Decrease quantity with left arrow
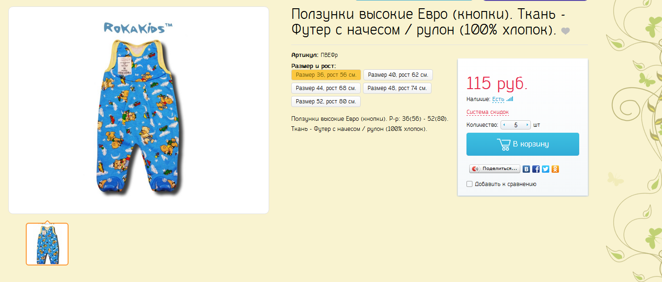Viewport: 662px width, 282px height. [x=505, y=125]
